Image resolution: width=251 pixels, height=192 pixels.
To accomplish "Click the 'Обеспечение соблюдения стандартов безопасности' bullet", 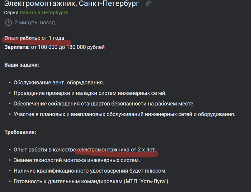I will (104, 104).
